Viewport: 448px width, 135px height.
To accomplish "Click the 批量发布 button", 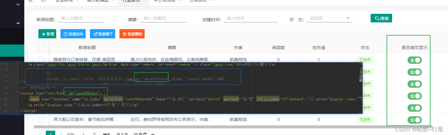I will (73, 34).
